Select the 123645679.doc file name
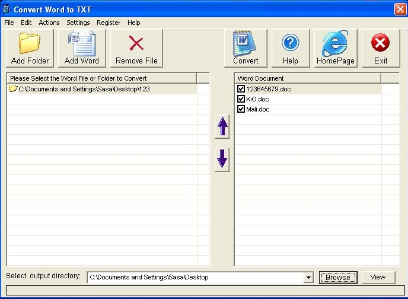The height and width of the screenshot is (299, 408). (268, 89)
